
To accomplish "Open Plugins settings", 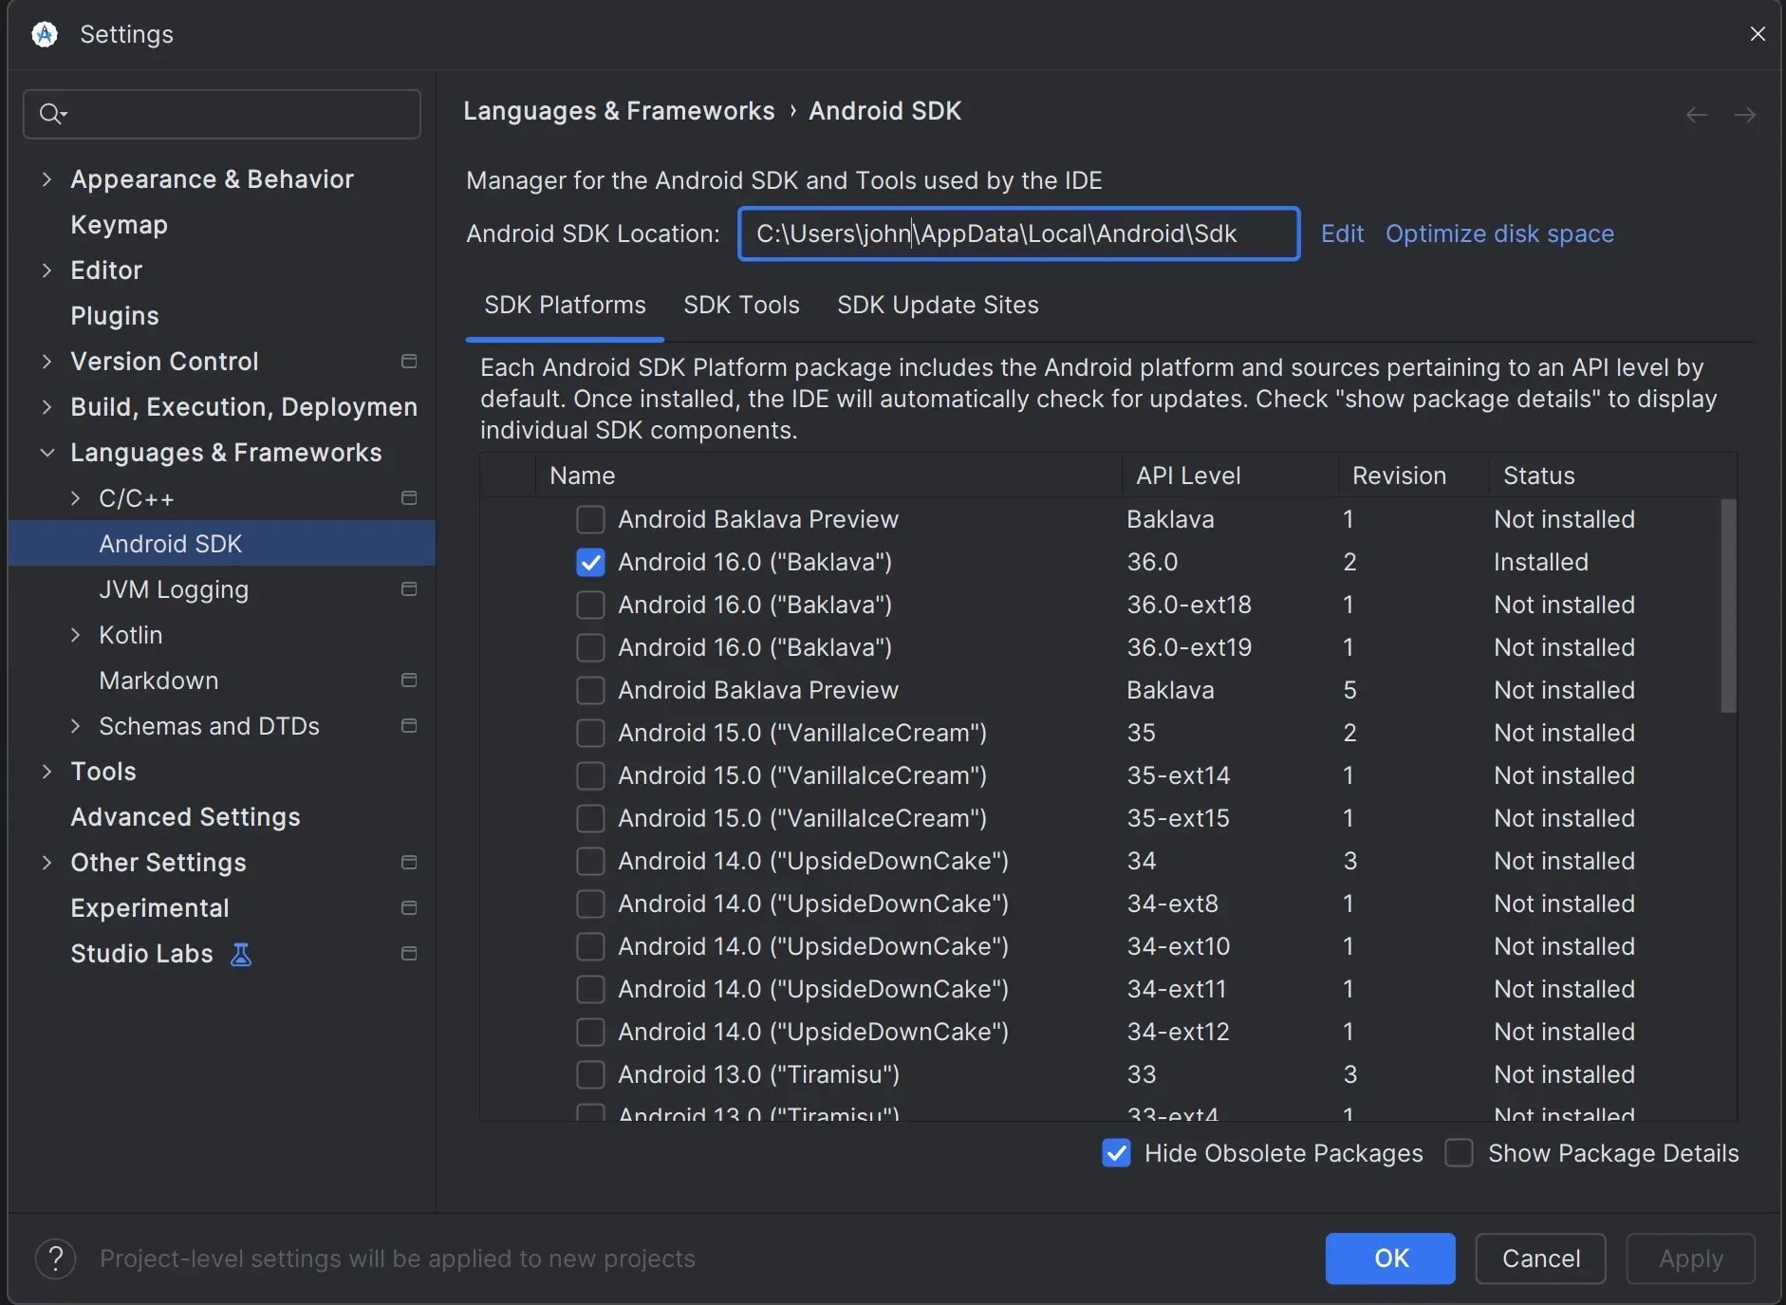I will 115,316.
